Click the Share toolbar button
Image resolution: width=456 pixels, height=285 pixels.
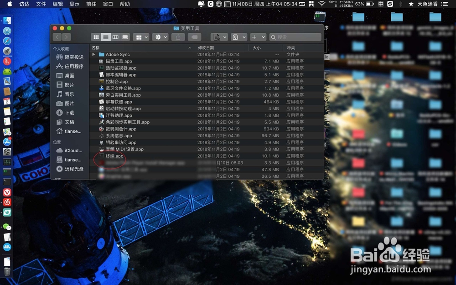point(178,37)
